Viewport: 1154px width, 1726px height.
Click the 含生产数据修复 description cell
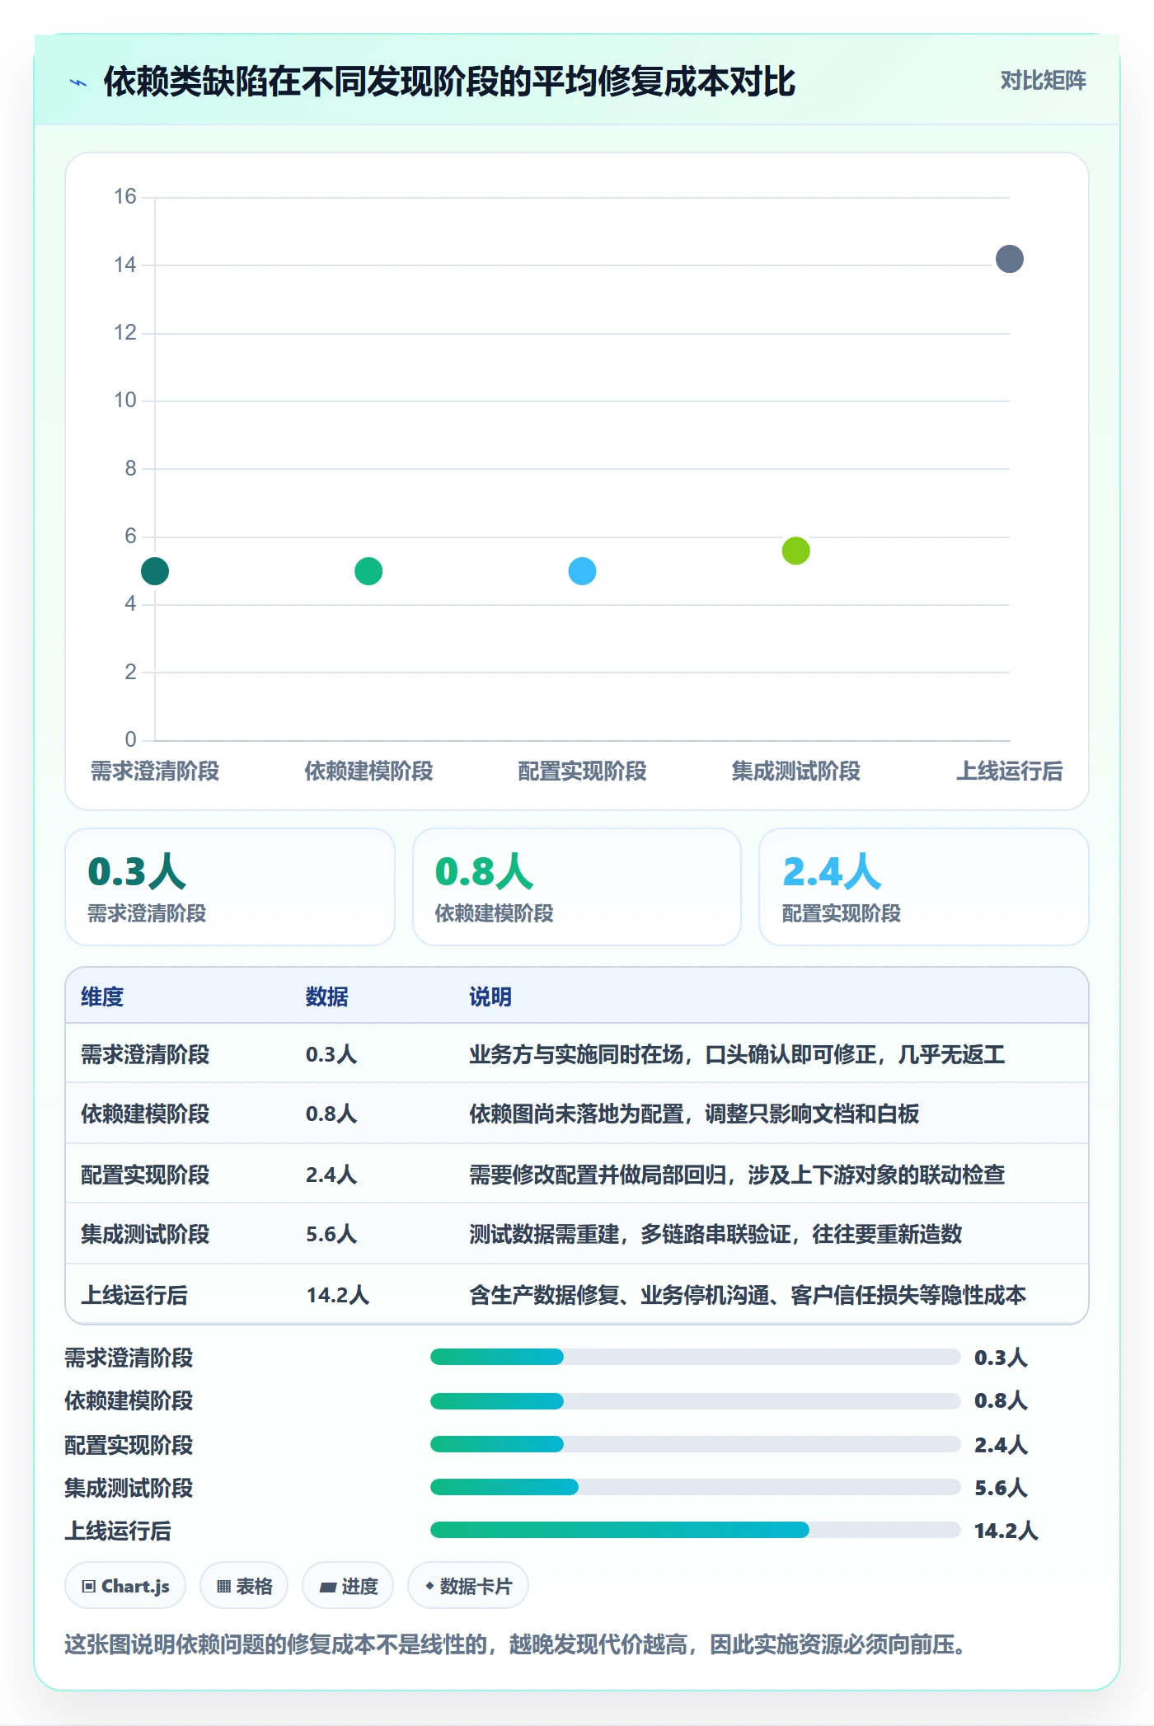pos(748,1295)
